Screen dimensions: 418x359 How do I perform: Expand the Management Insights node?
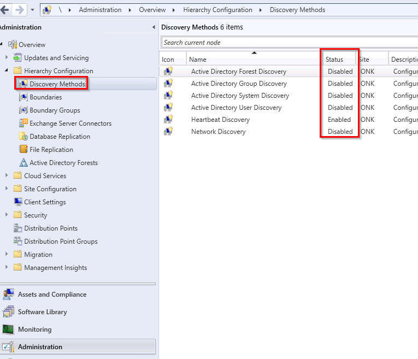pyautogui.click(x=7, y=267)
